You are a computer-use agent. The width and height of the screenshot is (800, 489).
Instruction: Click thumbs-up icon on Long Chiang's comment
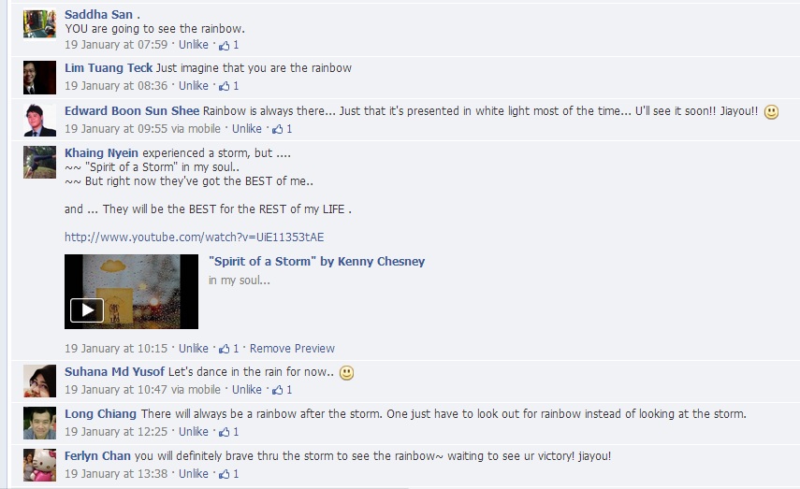point(225,432)
